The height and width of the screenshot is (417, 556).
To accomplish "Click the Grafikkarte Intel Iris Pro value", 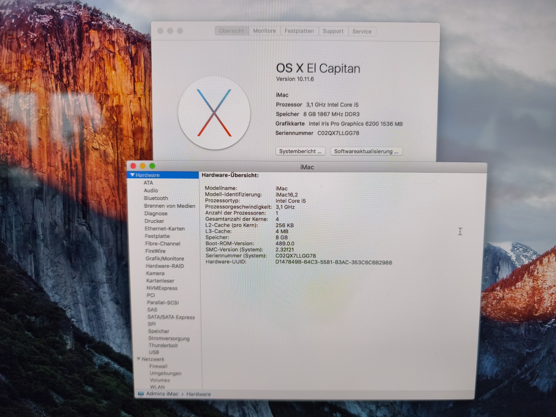I will (355, 124).
